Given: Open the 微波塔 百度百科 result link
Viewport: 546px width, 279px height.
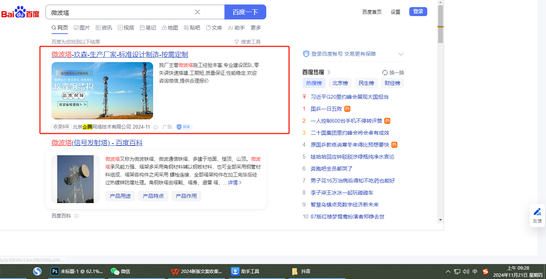Looking at the screenshot, I should point(97,143).
